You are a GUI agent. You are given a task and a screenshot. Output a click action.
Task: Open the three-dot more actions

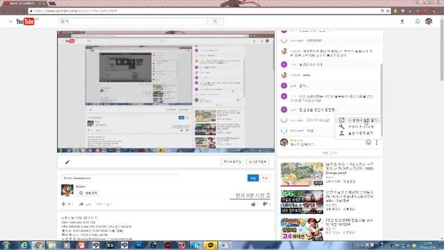(99, 204)
